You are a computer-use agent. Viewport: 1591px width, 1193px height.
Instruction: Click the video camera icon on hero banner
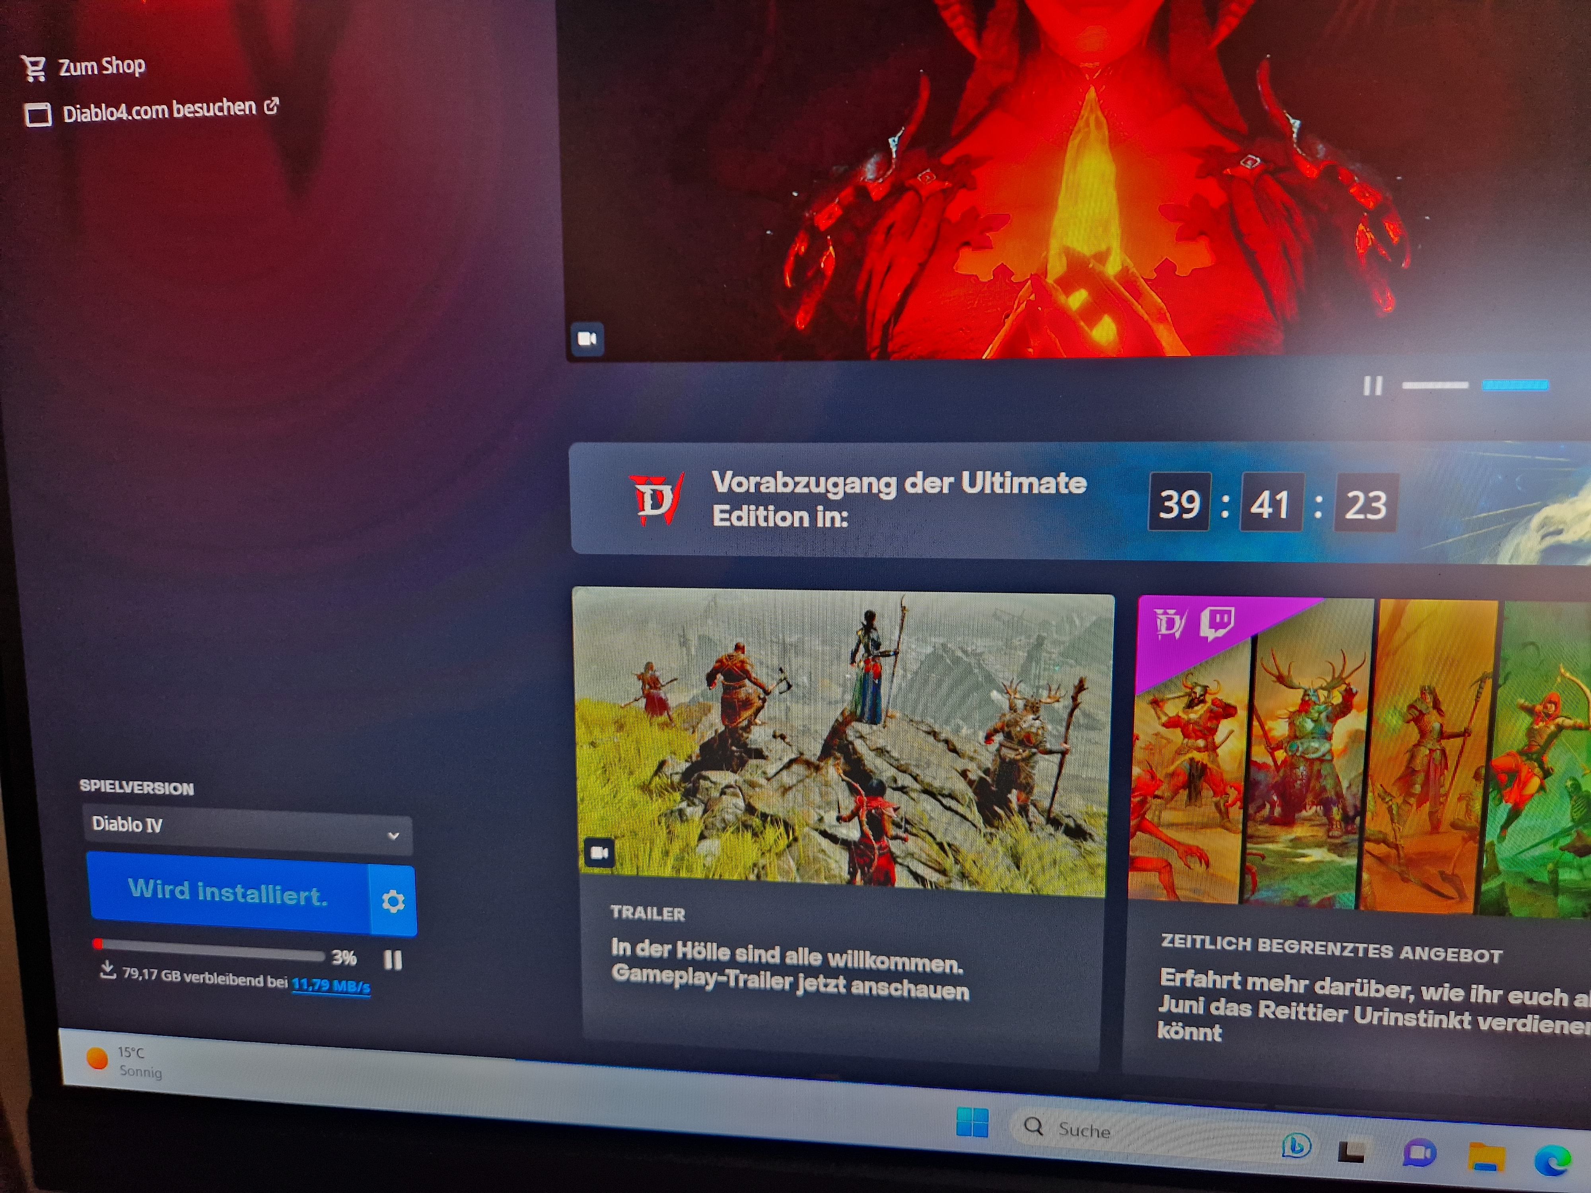(587, 339)
